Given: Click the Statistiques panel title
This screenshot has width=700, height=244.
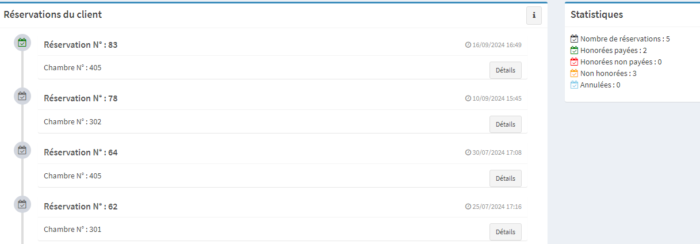Looking at the screenshot, I should point(596,15).
